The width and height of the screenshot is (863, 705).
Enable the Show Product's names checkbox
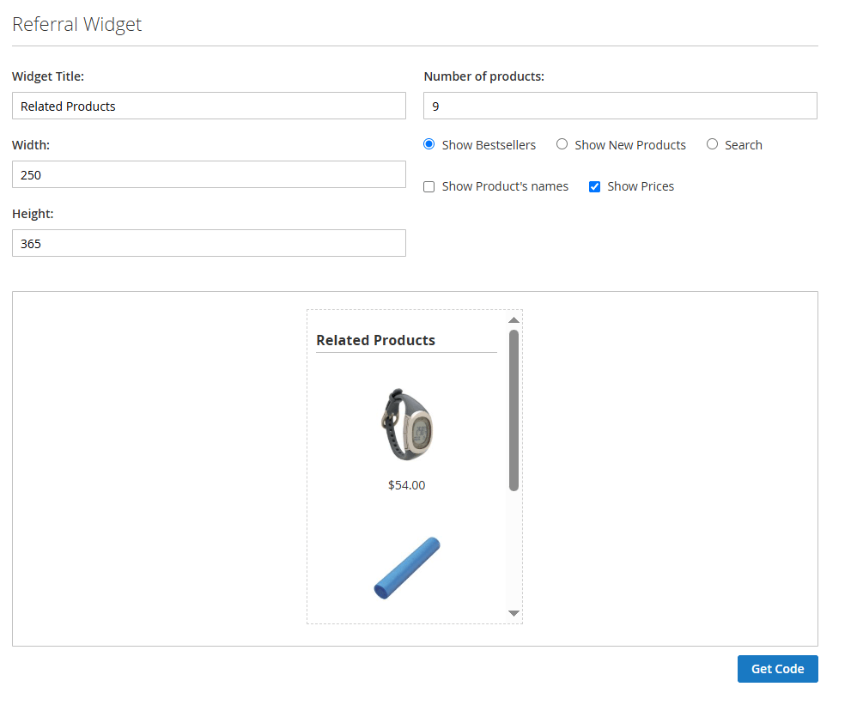(x=428, y=186)
